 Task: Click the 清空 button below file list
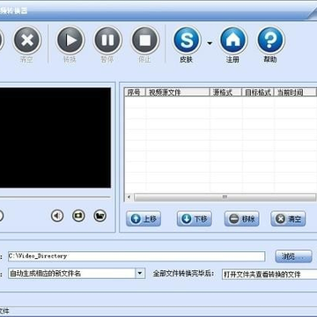(288, 218)
